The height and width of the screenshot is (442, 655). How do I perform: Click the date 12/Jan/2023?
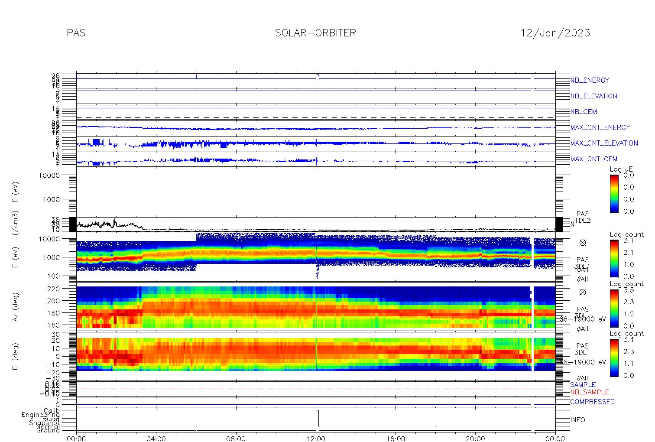coord(555,33)
